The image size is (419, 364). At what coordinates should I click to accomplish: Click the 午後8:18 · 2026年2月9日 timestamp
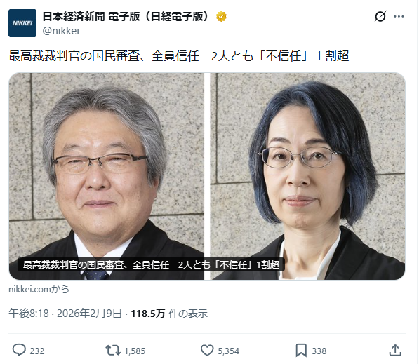coord(65,314)
